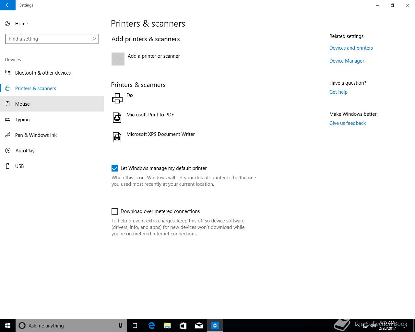Enable Download over metered connections checkbox
The image size is (415, 332).
(115, 211)
